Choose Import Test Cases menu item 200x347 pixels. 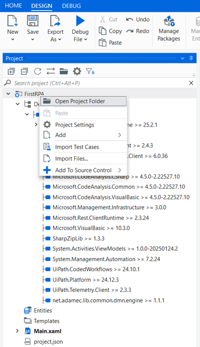tap(83, 147)
